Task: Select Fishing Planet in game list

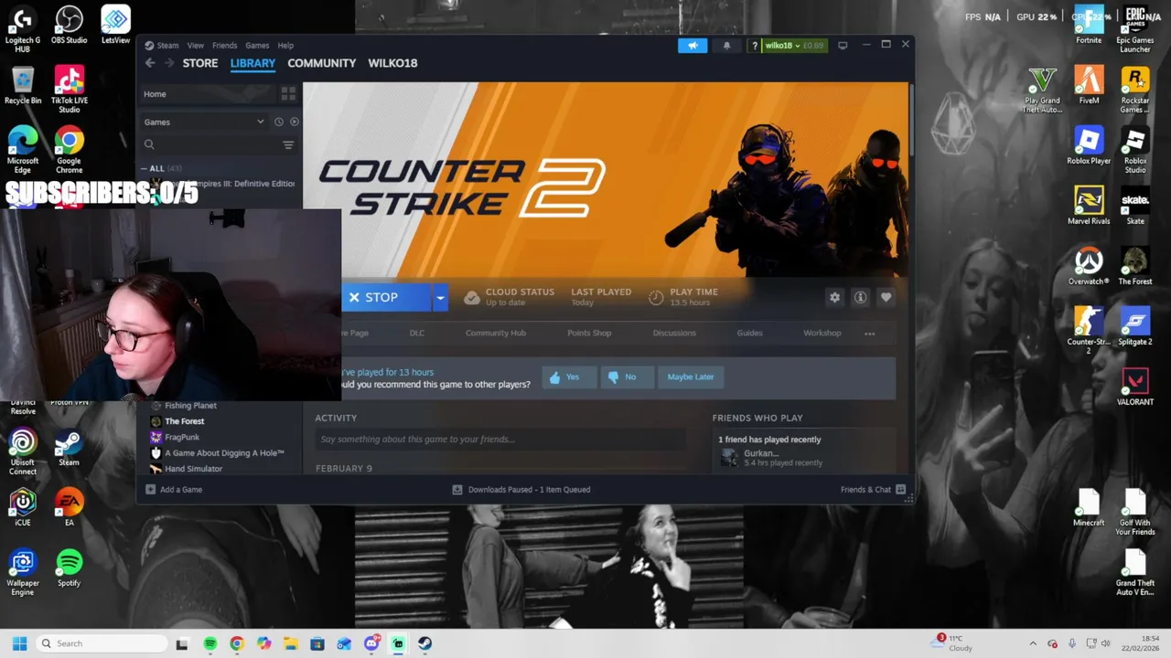Action: [x=190, y=406]
